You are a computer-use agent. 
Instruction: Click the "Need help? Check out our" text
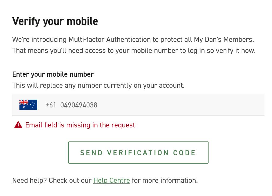coord(52,180)
